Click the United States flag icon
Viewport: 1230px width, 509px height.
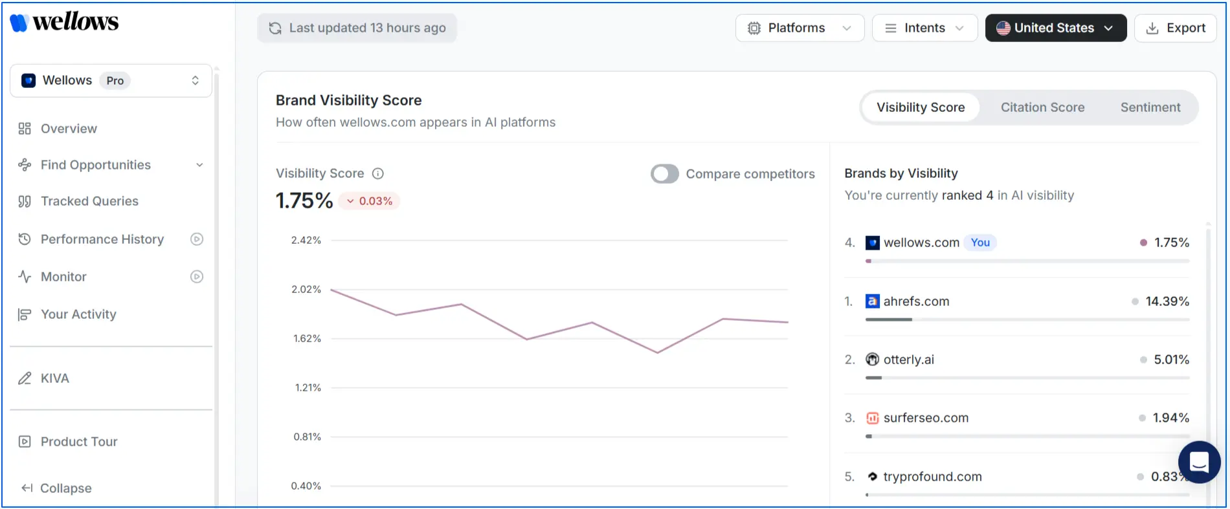coord(1003,28)
